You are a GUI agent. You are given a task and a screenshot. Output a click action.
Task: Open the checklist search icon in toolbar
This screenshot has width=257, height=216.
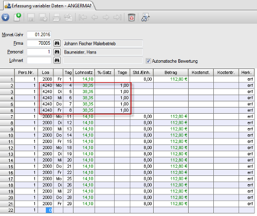point(145,17)
